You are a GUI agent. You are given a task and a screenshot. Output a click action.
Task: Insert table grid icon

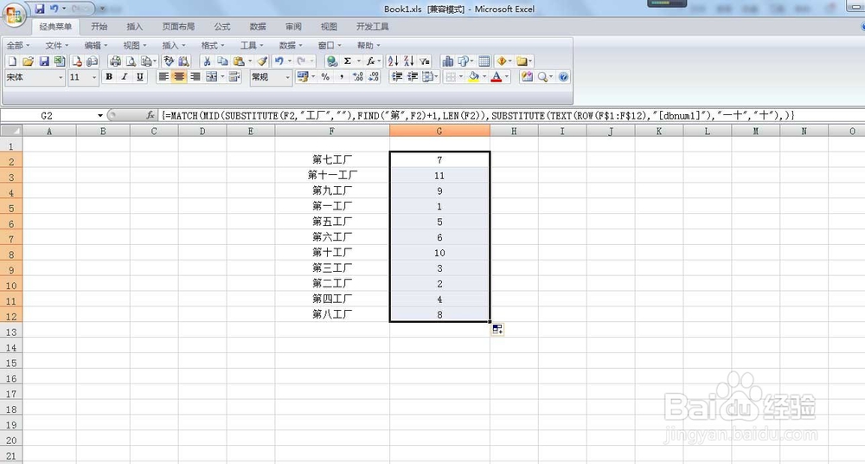pos(484,61)
